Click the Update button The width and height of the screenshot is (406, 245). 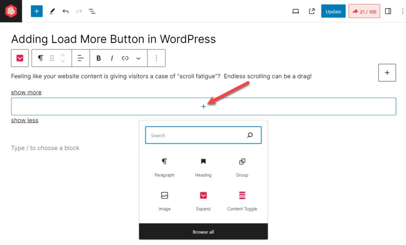333,11
